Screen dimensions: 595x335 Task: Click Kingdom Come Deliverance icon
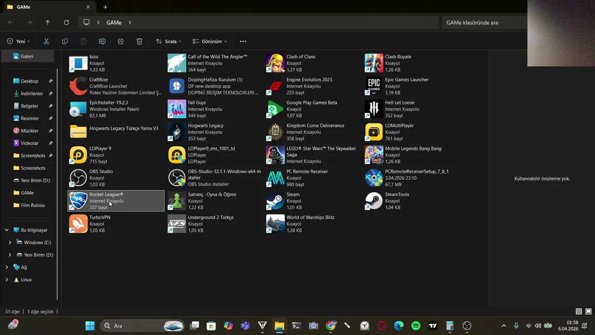coord(275,132)
